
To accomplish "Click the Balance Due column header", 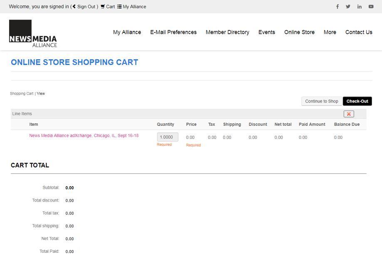I will click(347, 125).
